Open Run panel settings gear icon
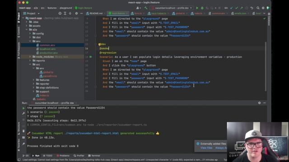The image size is (289, 162). coord(259,103)
